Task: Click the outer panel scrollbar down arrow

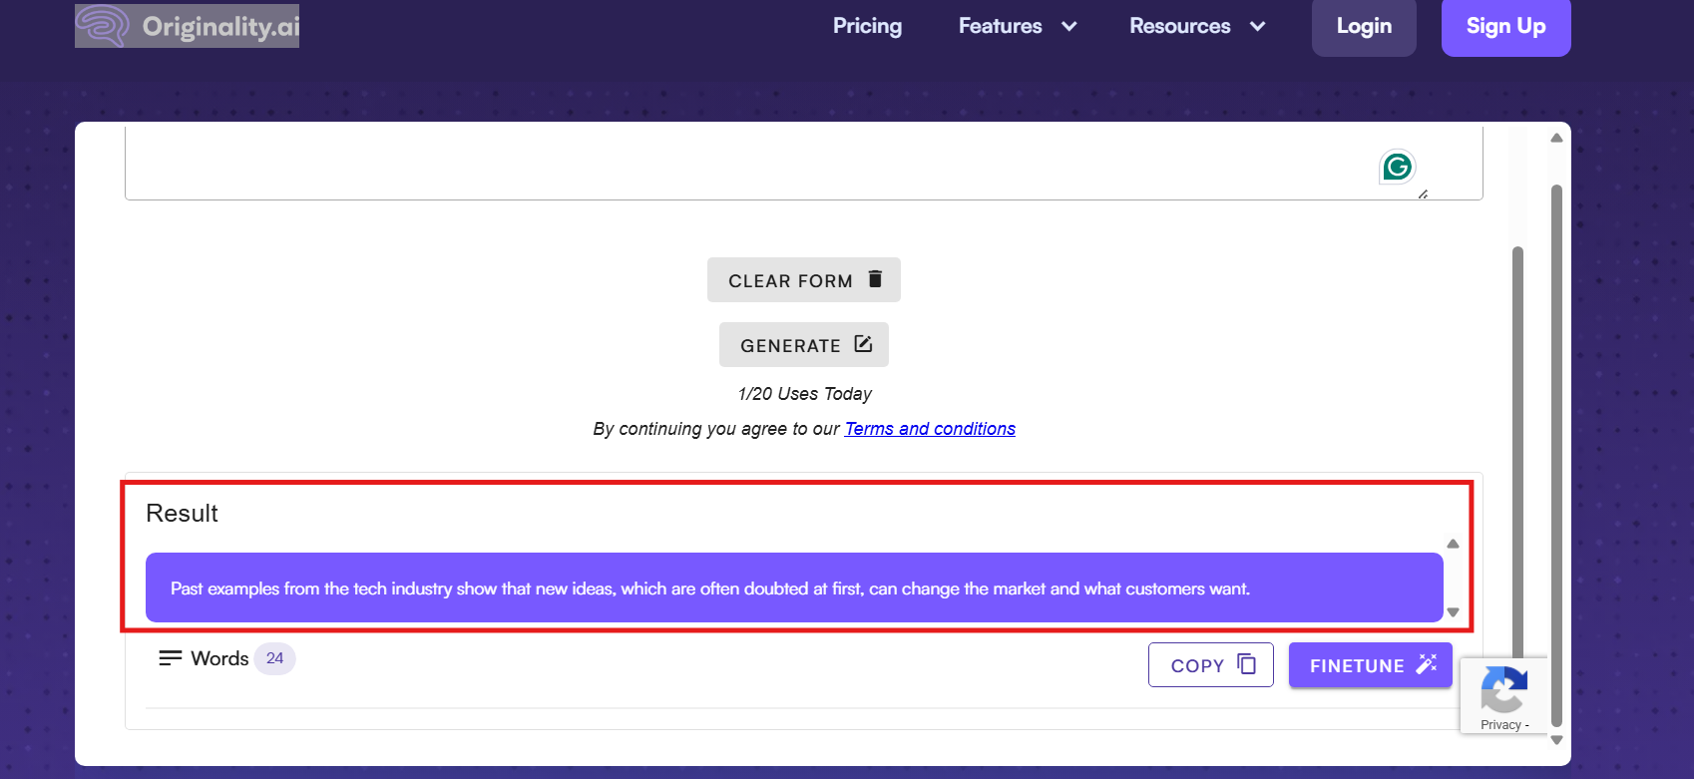Action: (1556, 740)
